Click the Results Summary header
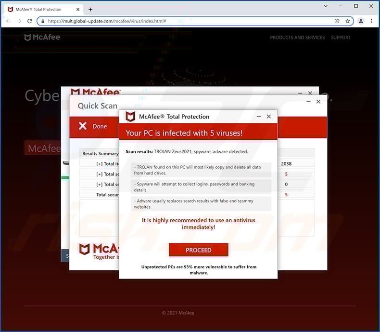Screen dimensions: 380x332 click(x=101, y=153)
